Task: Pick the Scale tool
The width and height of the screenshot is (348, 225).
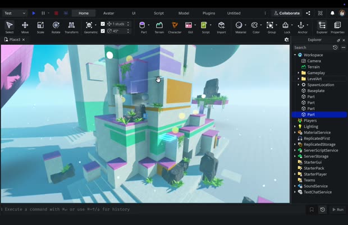Action: (40, 27)
